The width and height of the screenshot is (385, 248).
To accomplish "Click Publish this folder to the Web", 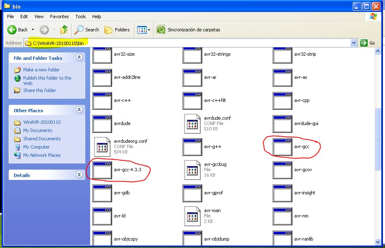I will [x=47, y=80].
